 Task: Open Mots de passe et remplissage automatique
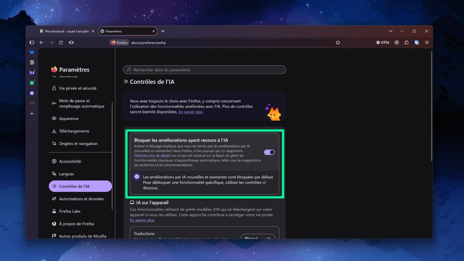pyautogui.click(x=82, y=104)
